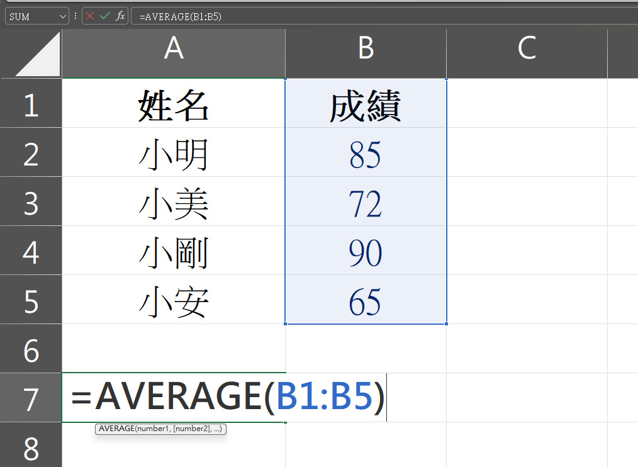Viewport: 638px width, 467px height.
Task: Expand the Name Box dropdown arrow
Action: click(63, 17)
